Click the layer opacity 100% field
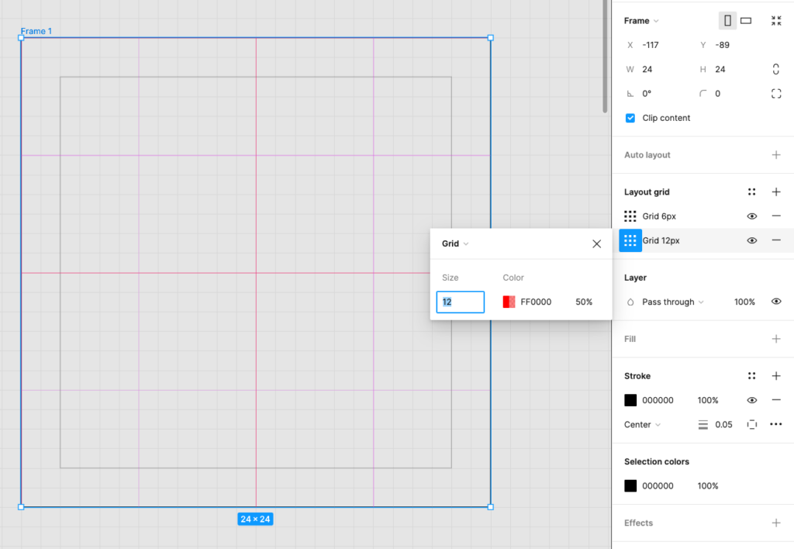 744,302
